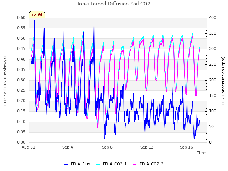Click chart title Tonzi Forced Diffusion Soil CO2
Screen dimensions: 228x171
(x=114, y=4)
